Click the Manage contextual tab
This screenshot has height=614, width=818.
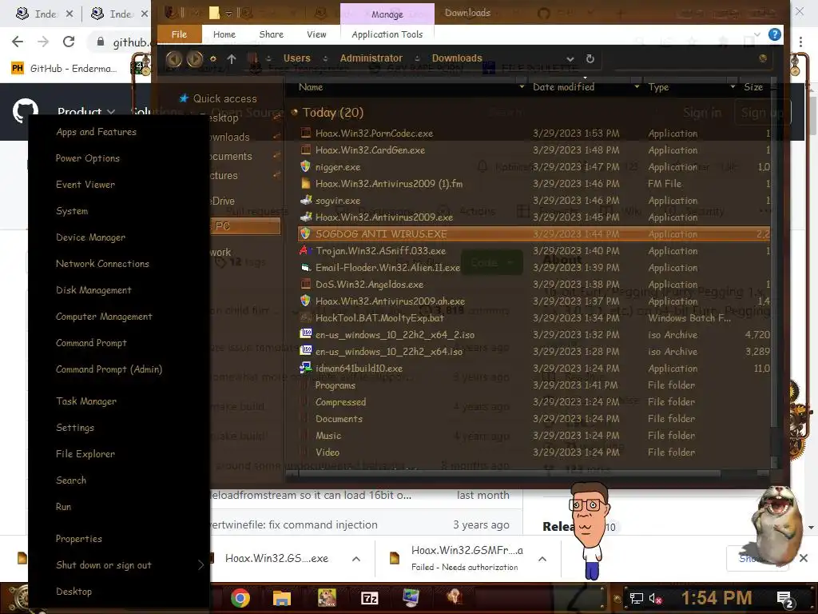click(387, 14)
